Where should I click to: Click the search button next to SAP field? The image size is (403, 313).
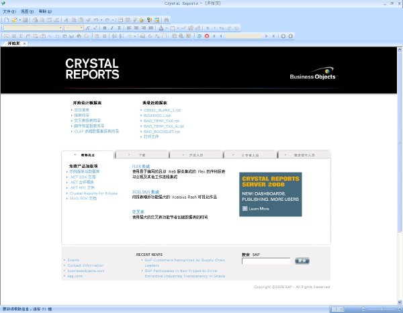(x=302, y=261)
